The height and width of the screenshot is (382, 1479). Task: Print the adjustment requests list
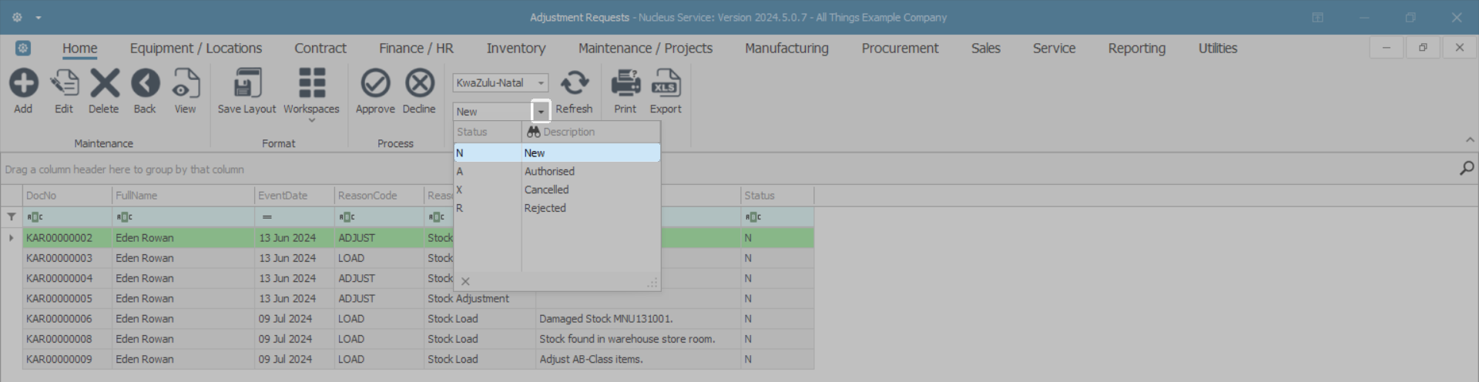coord(625,83)
